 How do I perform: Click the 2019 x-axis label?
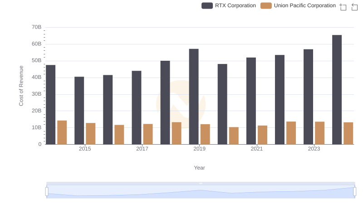tap(199, 149)
